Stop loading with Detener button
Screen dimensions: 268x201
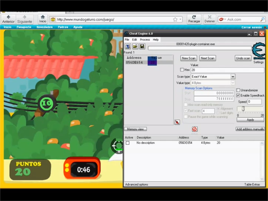point(210,19)
